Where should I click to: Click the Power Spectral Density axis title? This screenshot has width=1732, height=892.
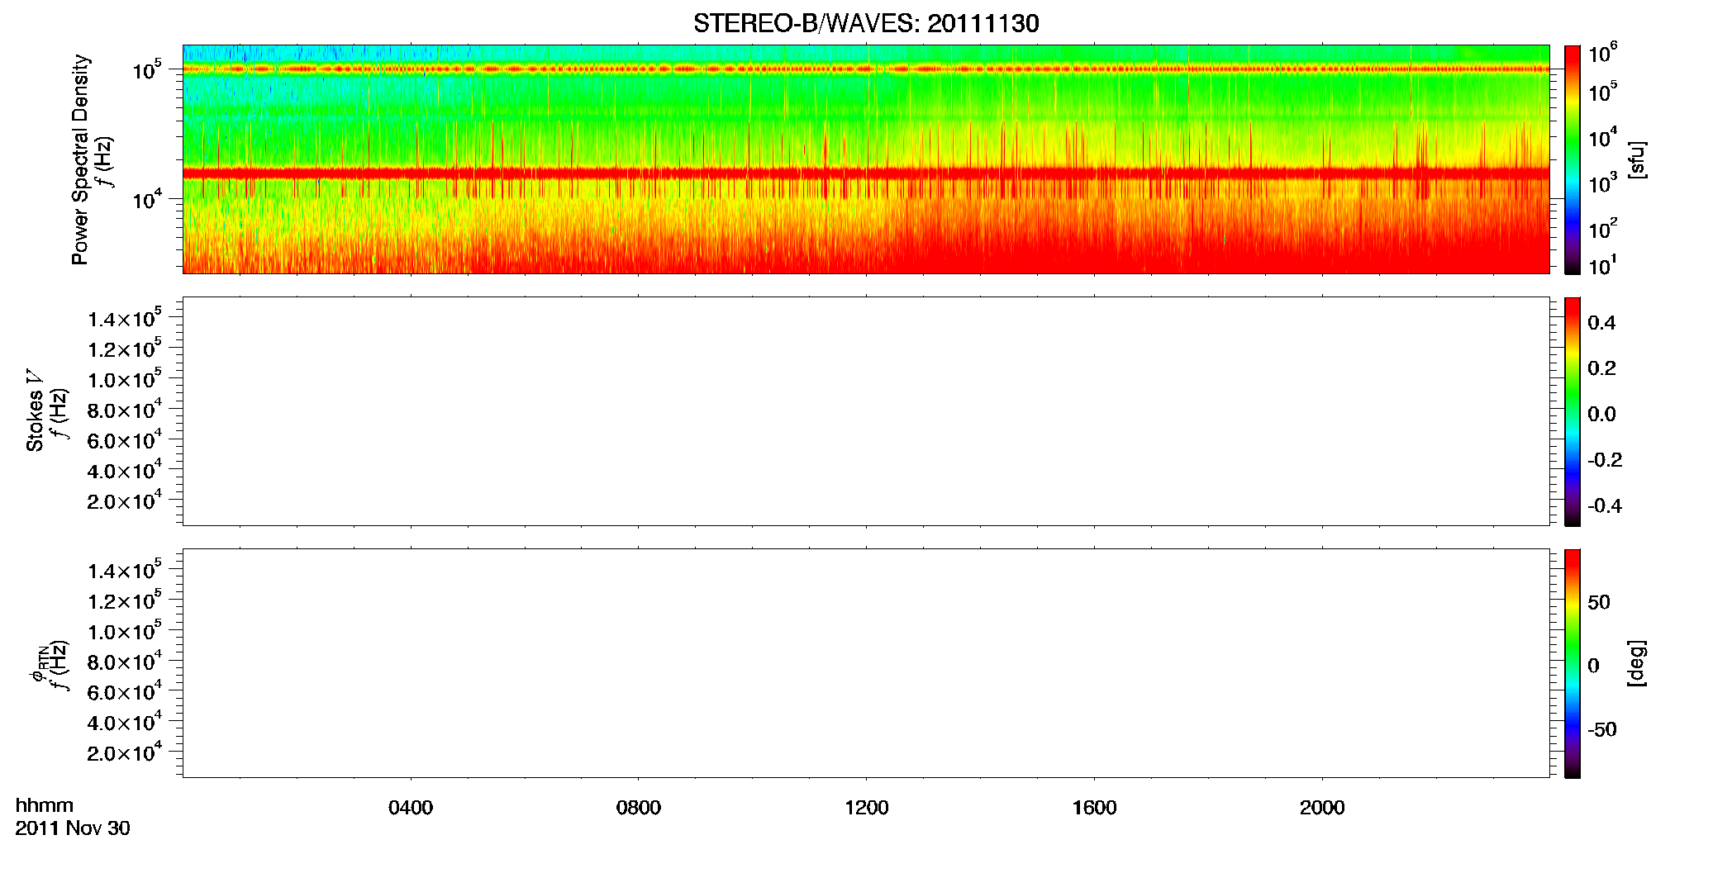tap(80, 159)
